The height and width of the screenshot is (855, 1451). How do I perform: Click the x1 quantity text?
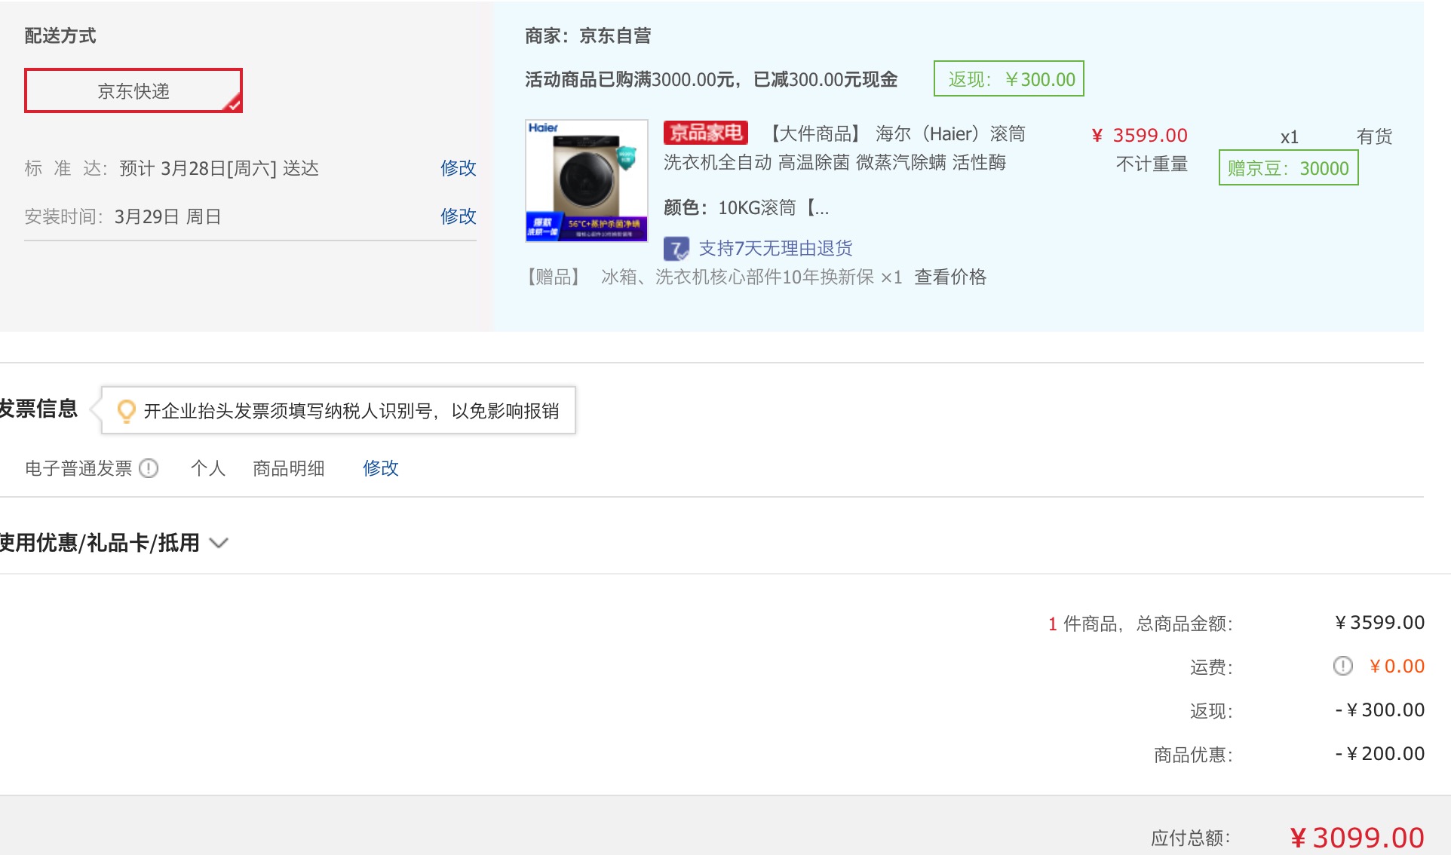1290,137
